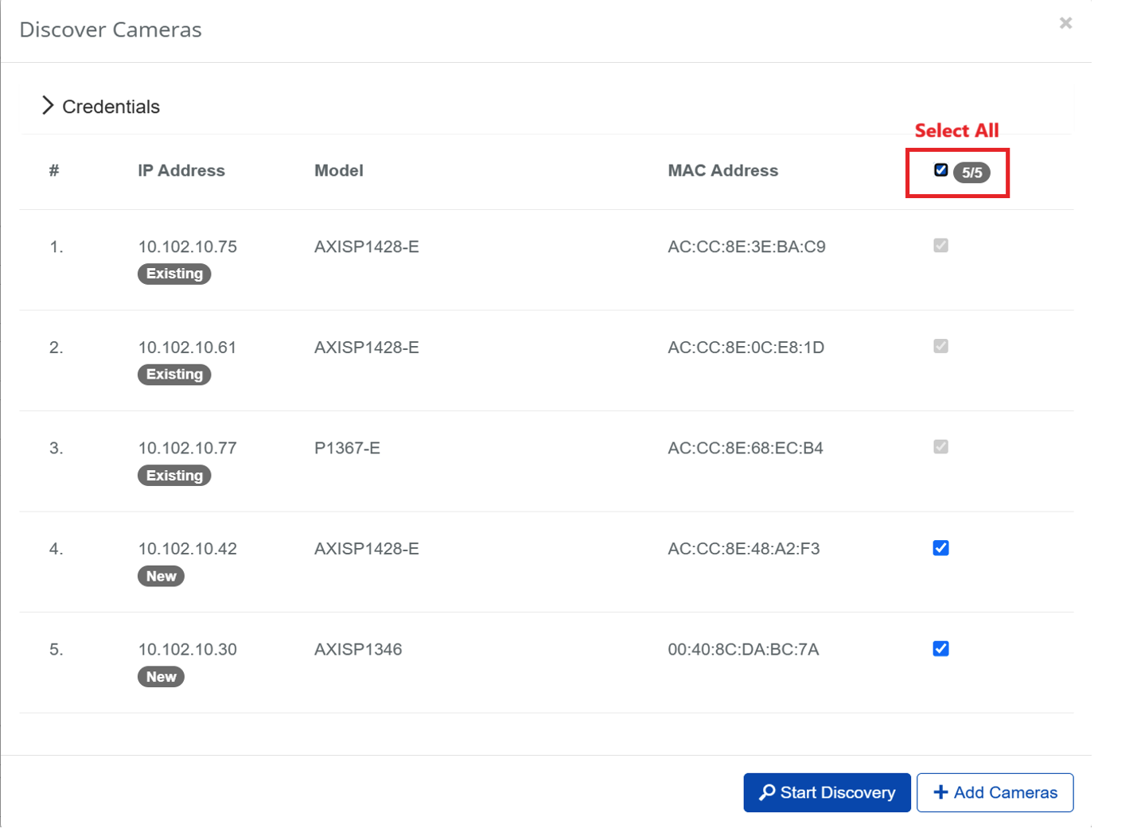Click the Existing badge under 10.102.10.75
1133x840 pixels.
click(x=174, y=274)
